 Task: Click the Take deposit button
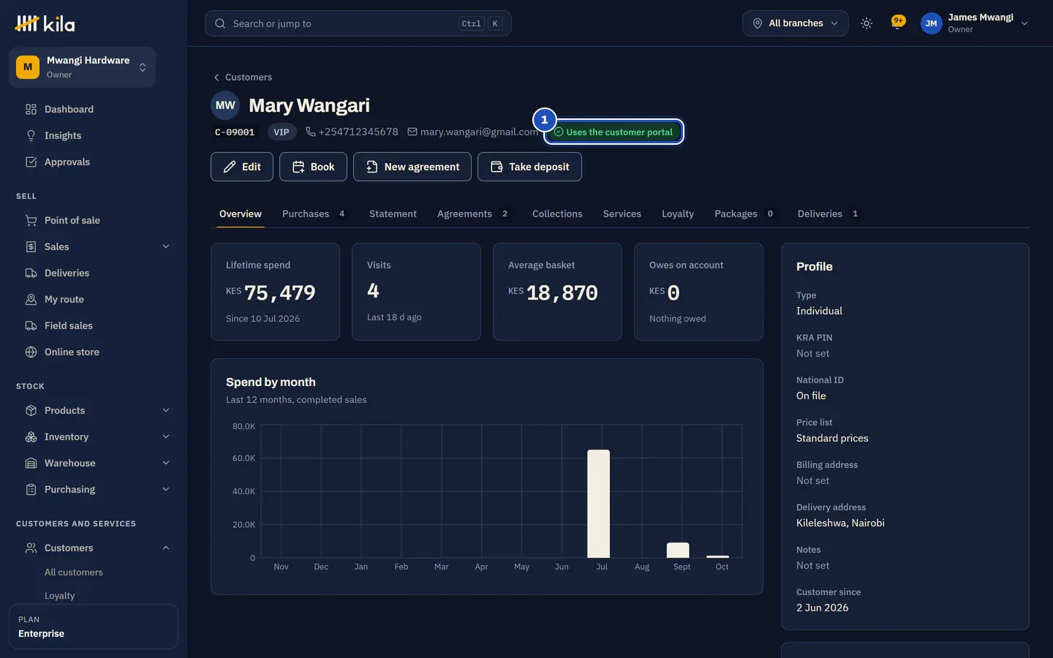[529, 167]
